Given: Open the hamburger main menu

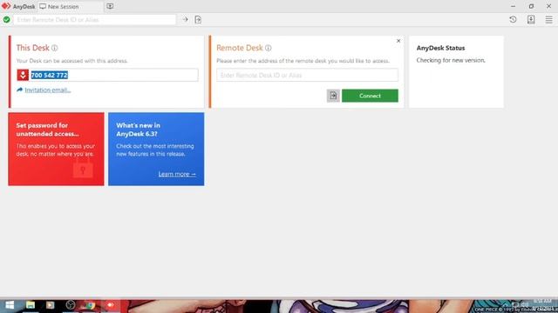Looking at the screenshot, I should (x=548, y=19).
